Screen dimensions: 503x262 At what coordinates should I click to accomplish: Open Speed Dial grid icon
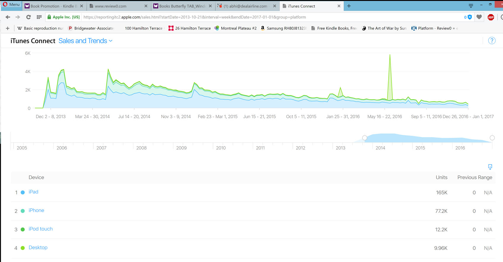39,17
